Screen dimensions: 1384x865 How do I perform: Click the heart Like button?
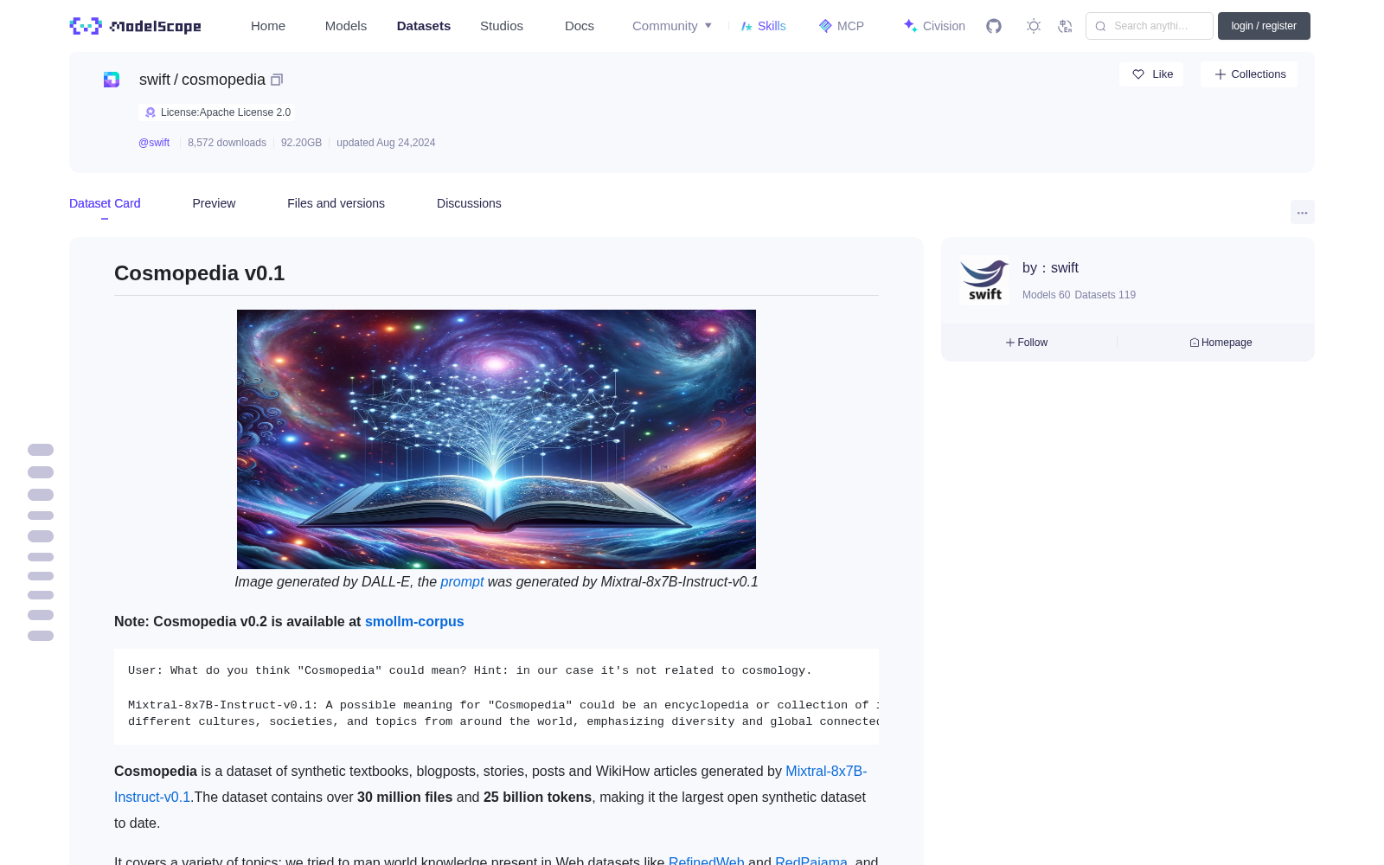pyautogui.click(x=1151, y=74)
